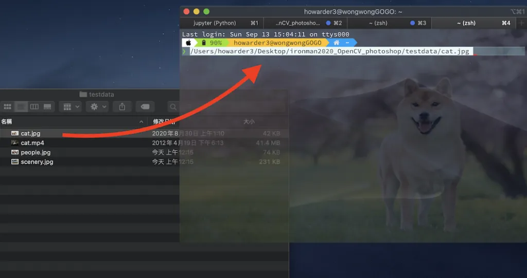Select the cat.mp4 file row
Screen dimensions: 527x278
click(144, 143)
